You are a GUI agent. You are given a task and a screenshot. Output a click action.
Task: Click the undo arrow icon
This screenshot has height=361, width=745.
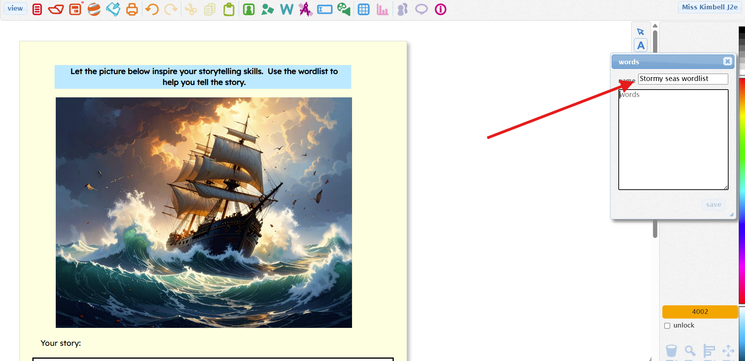point(152,9)
